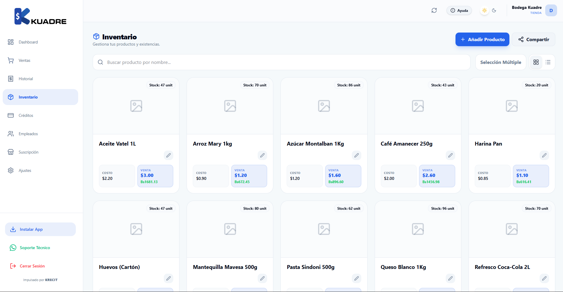
Task: Open the user avatar D
Action: tap(551, 10)
